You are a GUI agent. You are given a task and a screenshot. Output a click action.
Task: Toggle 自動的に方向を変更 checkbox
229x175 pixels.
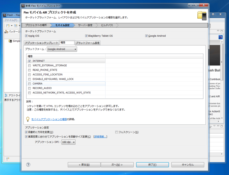(x=26, y=132)
